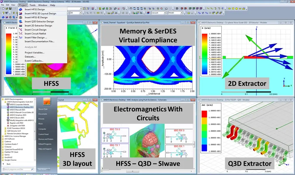Click the New project icon in toolbar
295x175 pixels.
[x=3, y=9]
